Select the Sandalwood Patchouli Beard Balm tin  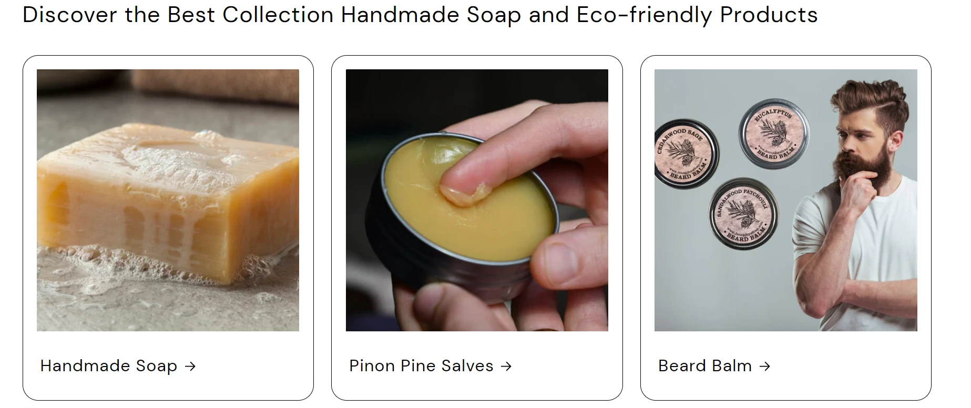(x=743, y=214)
